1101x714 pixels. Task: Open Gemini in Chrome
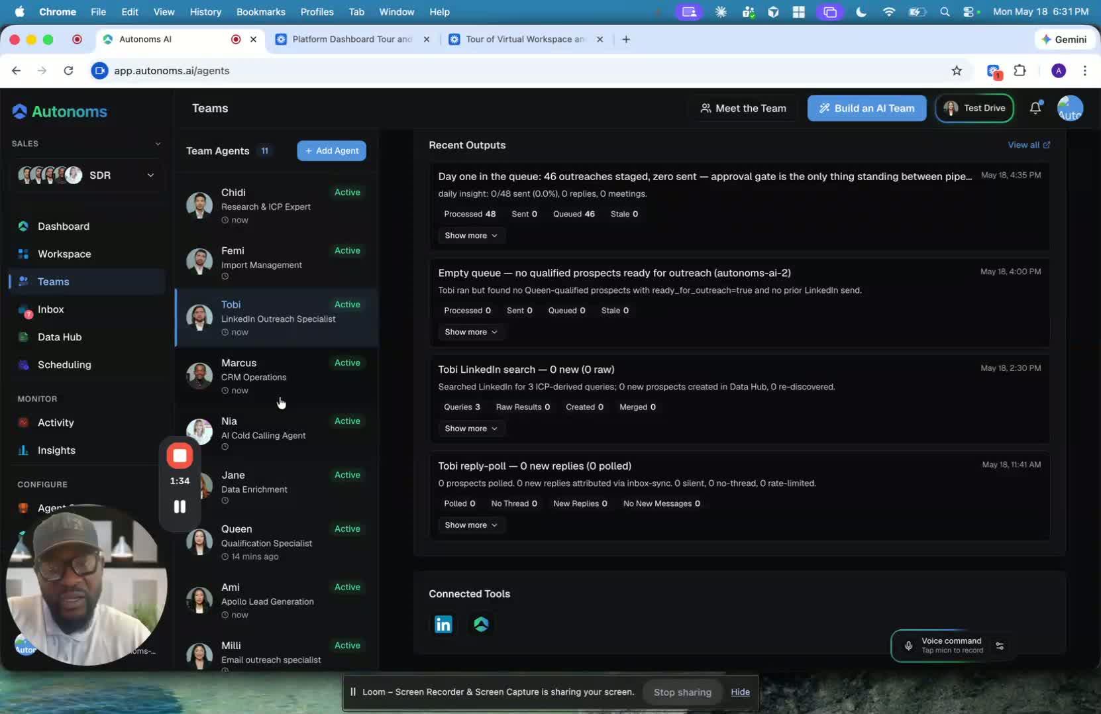point(1064,39)
